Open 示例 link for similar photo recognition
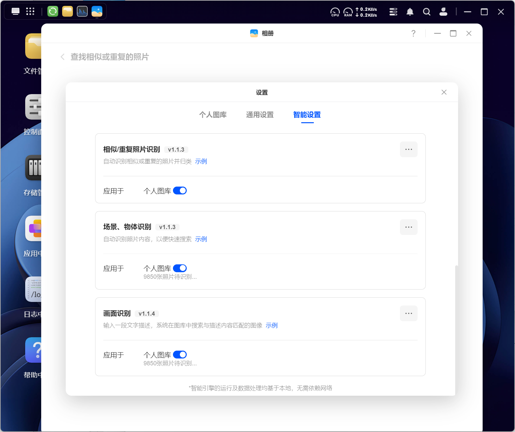This screenshot has height=432, width=515. coord(201,161)
